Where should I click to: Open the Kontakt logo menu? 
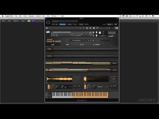(47, 28)
